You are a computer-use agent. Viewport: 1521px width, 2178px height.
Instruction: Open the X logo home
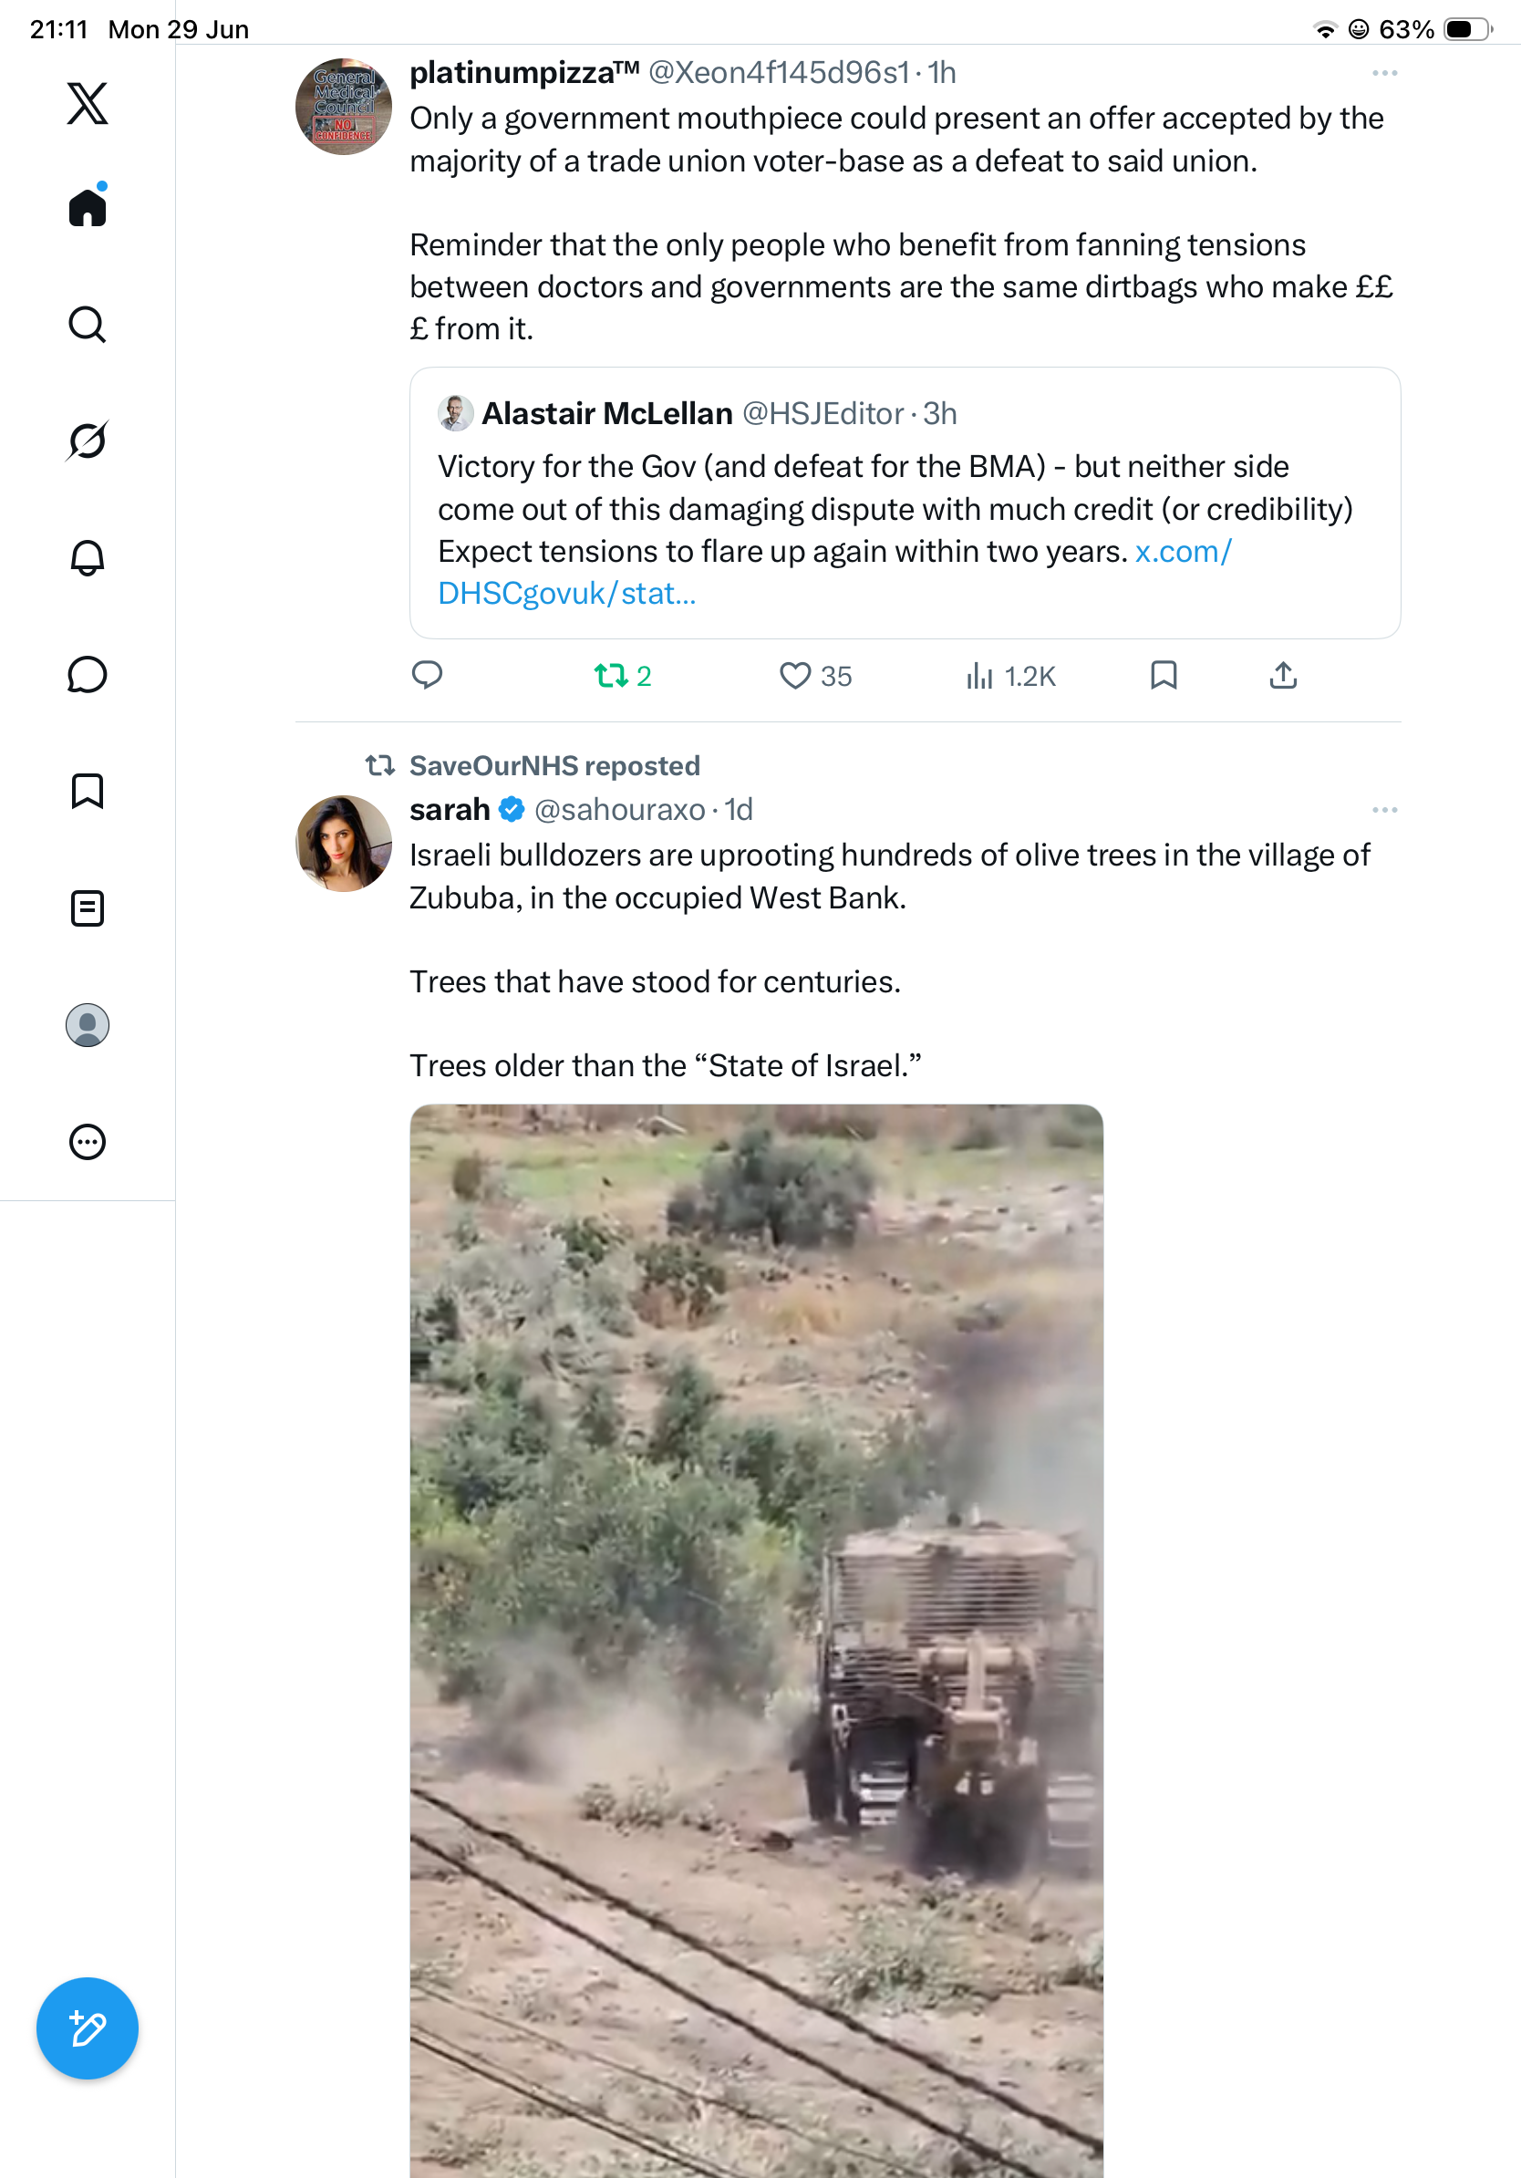[88, 103]
